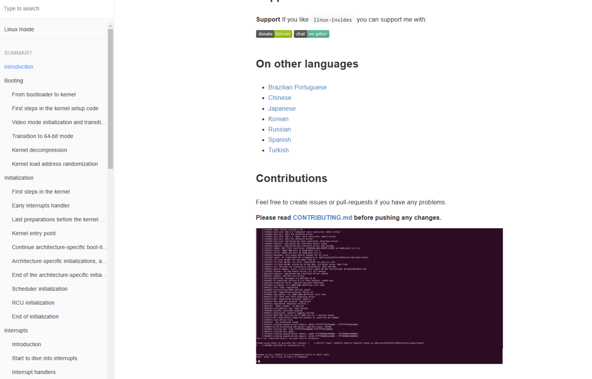Open the Booting chapter
The width and height of the screenshot is (592, 379).
click(14, 81)
